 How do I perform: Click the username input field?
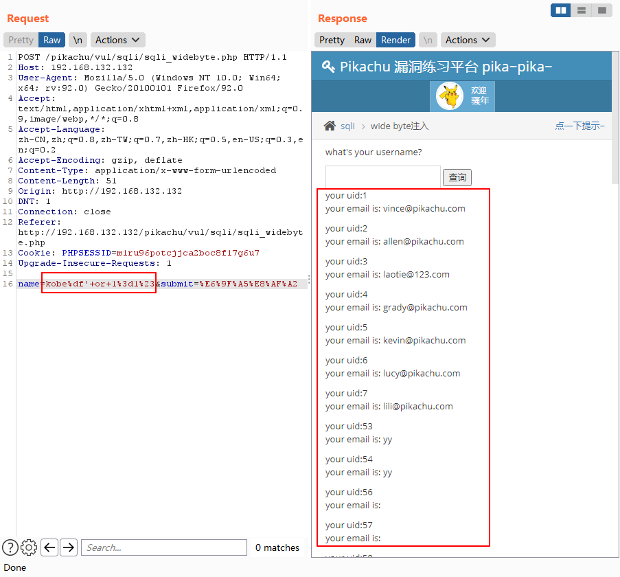point(382,177)
